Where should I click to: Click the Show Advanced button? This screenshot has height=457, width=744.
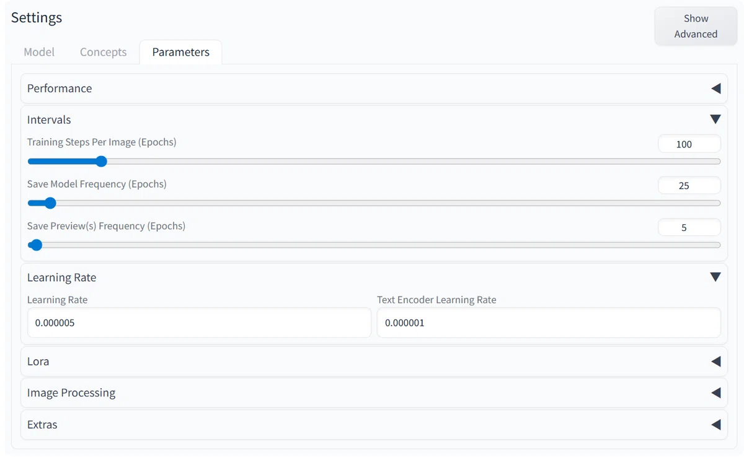pyautogui.click(x=696, y=26)
